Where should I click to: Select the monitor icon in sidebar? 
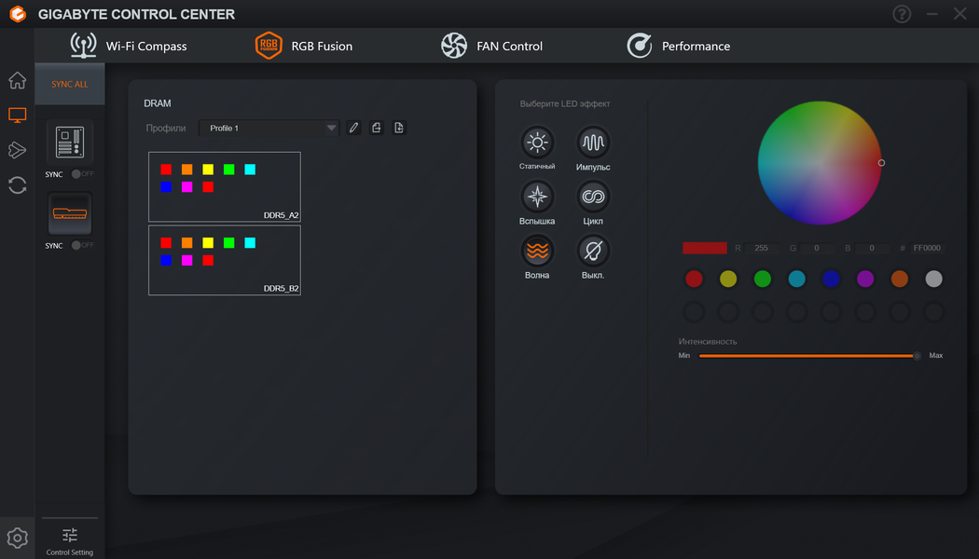click(x=18, y=116)
